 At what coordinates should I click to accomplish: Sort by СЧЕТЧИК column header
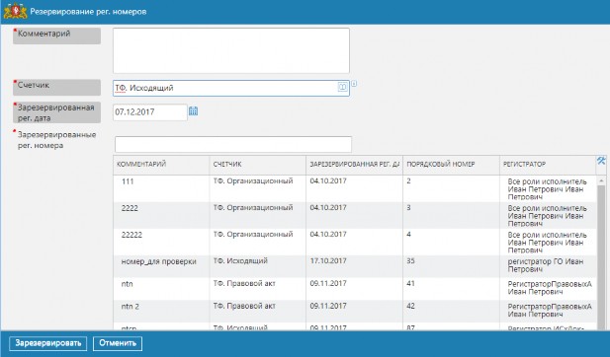click(257, 165)
